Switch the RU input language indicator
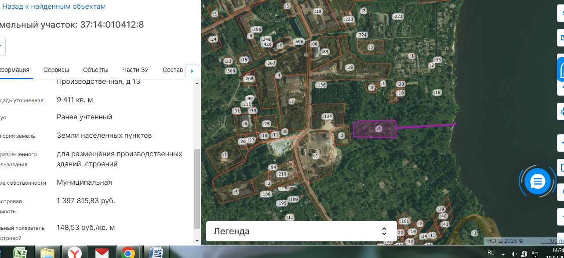Image resolution: width=564 pixels, height=258 pixels. pos(491,253)
